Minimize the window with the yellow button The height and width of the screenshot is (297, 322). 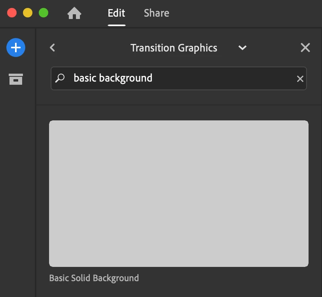[x=28, y=13]
